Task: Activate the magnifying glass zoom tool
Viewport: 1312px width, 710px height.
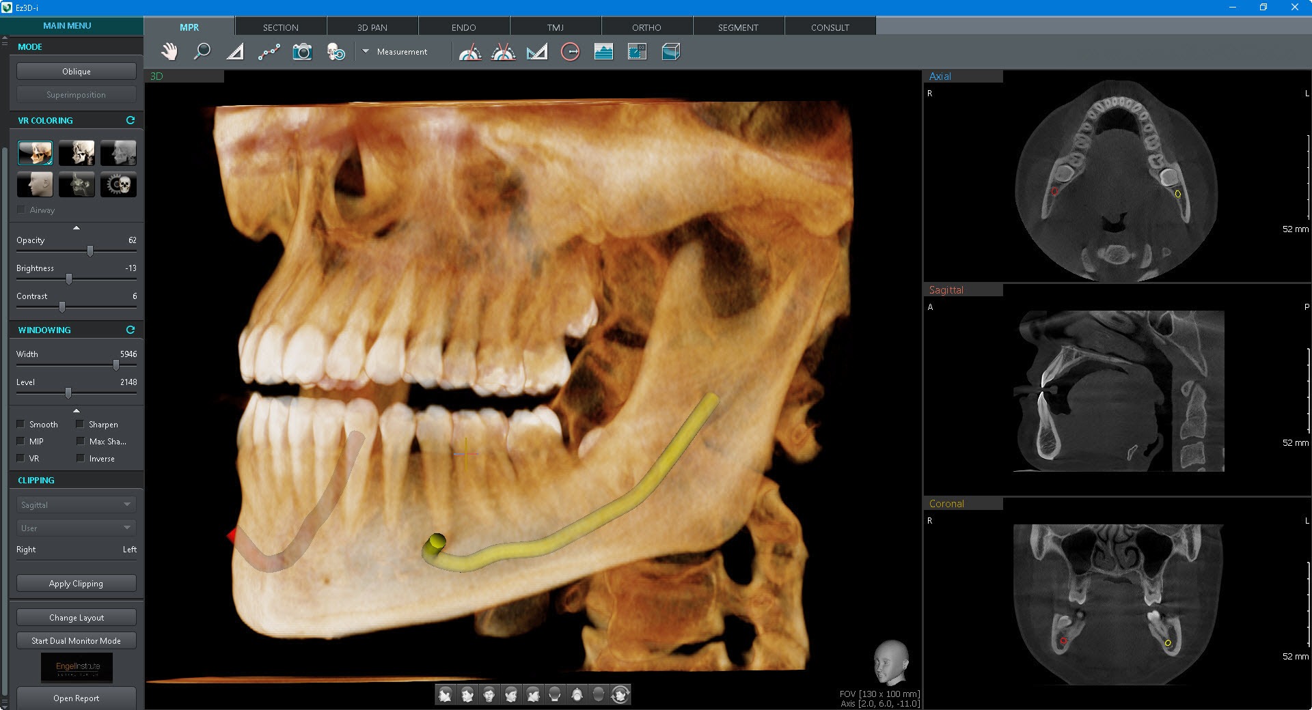Action: (202, 52)
